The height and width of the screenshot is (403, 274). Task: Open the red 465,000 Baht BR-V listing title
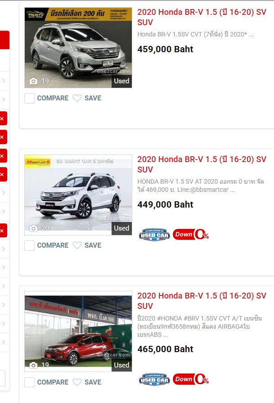pyautogui.click(x=202, y=301)
